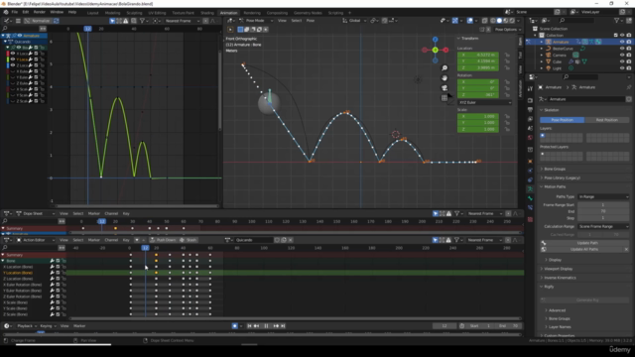
Task: Click the Stash button in Action Editor
Action: tap(189, 240)
